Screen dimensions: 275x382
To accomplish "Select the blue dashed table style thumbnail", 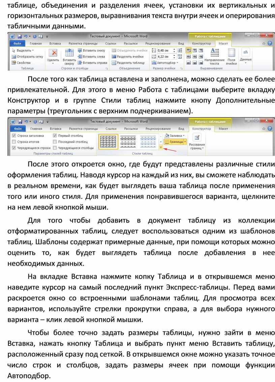I will click(148, 141).
